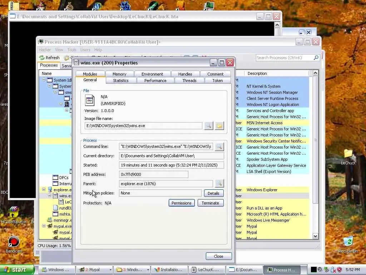The height and width of the screenshot is (275, 366).
Task: Click the Start button
Action: tap(17, 270)
